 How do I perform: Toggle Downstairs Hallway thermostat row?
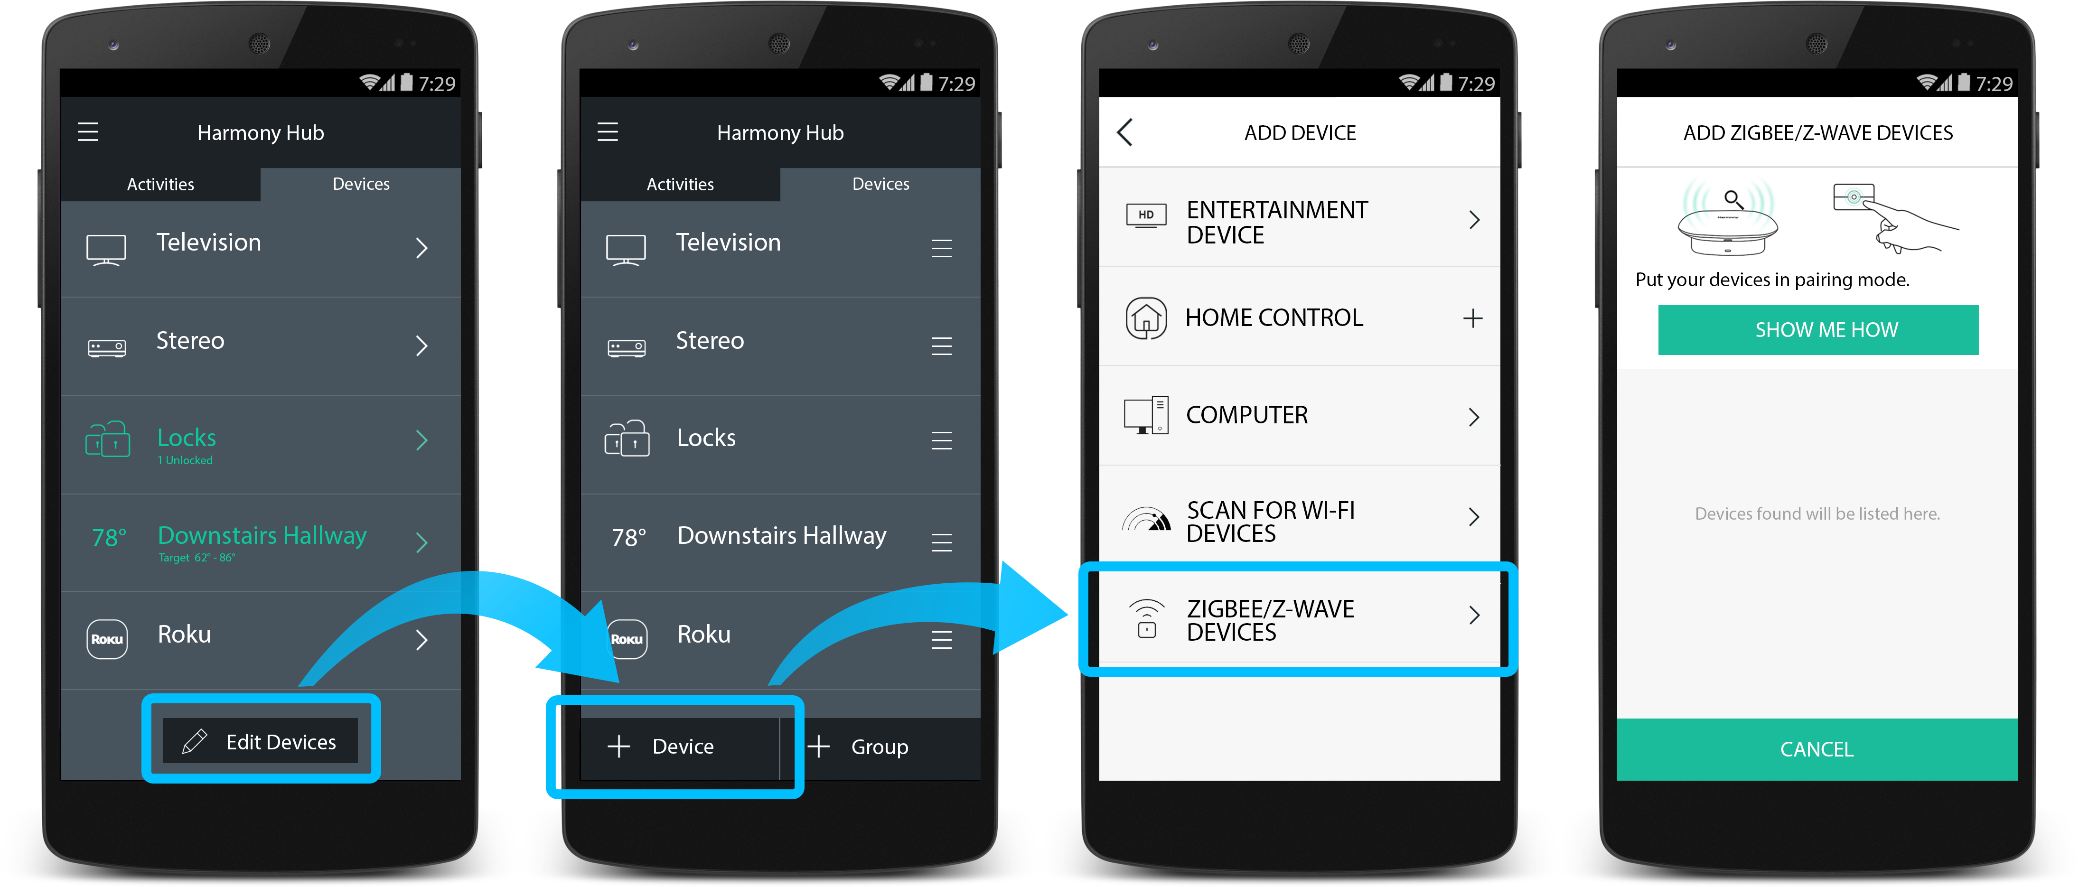(261, 542)
